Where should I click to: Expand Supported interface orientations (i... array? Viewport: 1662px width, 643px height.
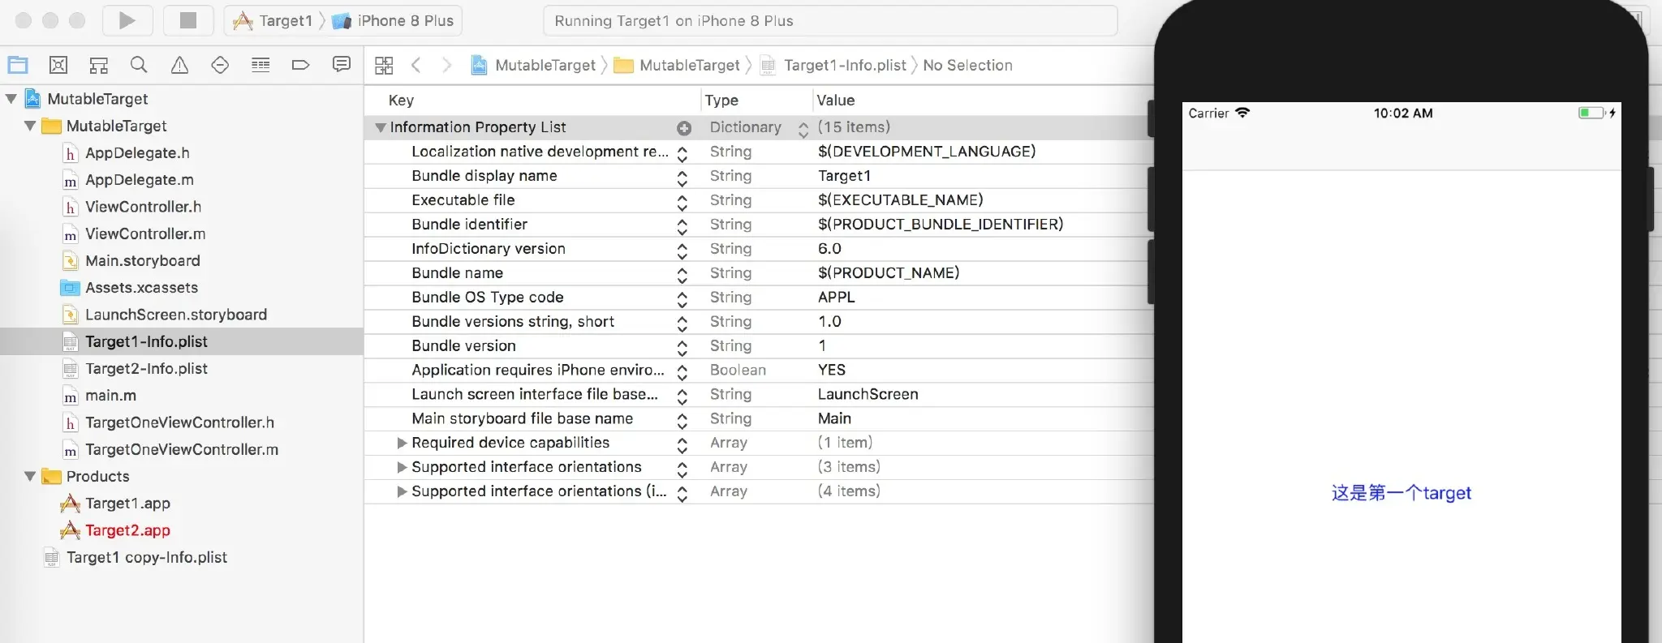click(401, 491)
